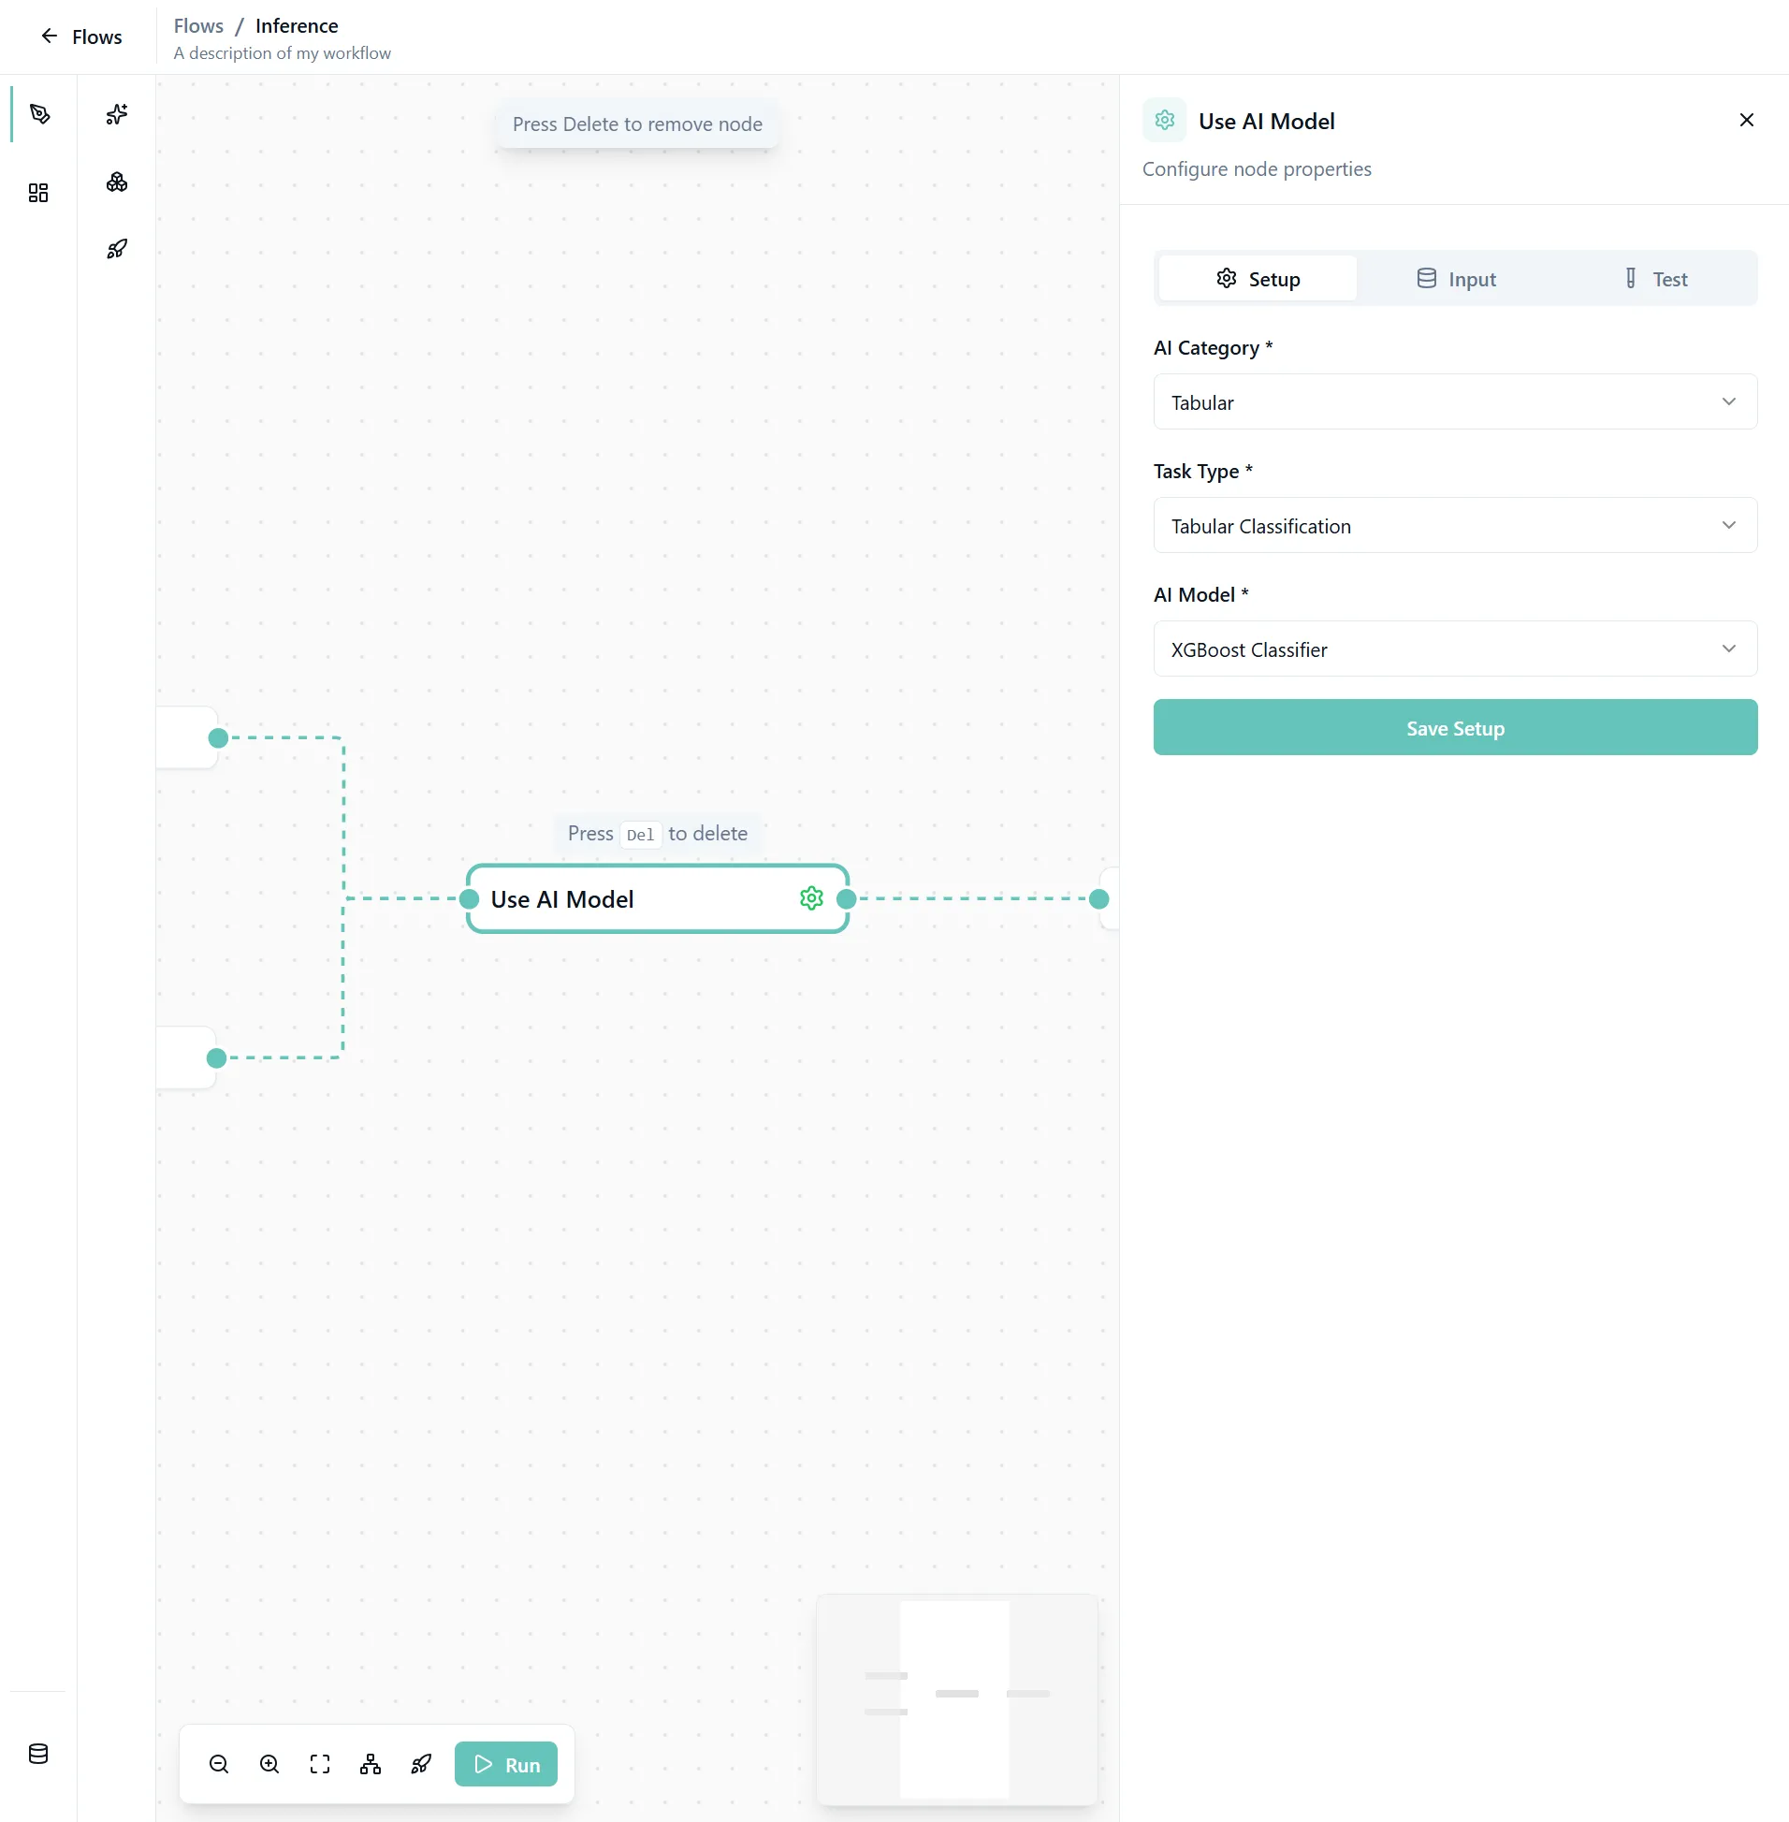This screenshot has width=1789, height=1822.
Task: Open the database icon at bottom left
Action: (38, 1754)
